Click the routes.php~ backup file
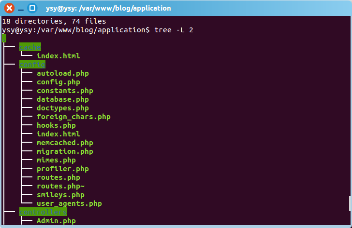 point(60,186)
